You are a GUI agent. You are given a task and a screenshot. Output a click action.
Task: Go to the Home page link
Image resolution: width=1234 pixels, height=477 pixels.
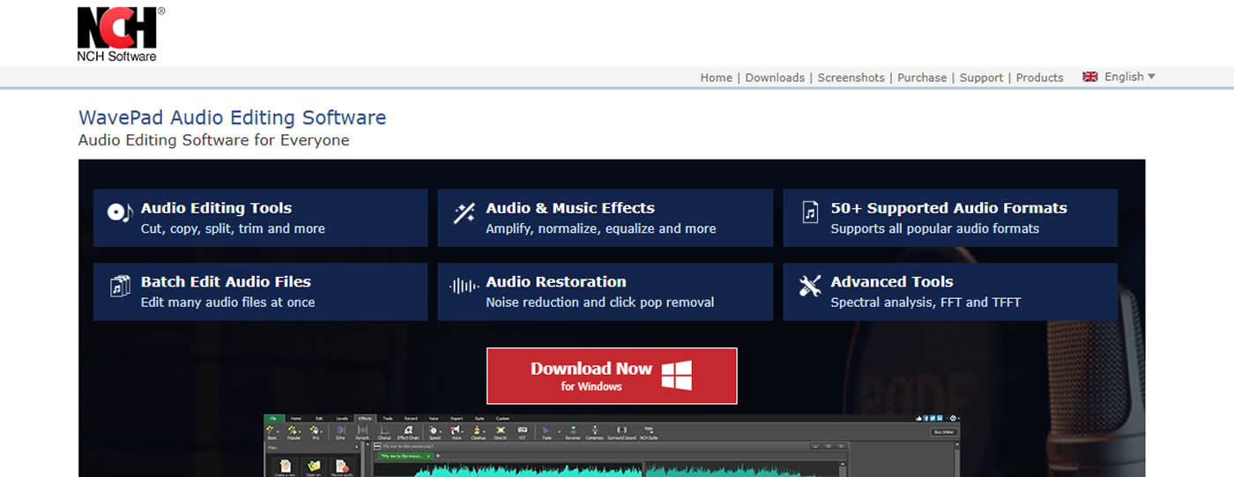coord(716,78)
